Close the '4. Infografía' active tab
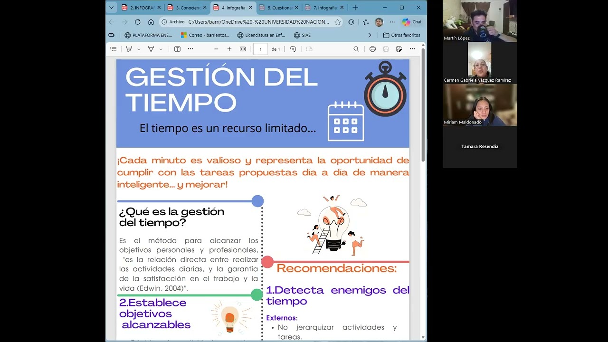608x342 pixels. coord(250,8)
